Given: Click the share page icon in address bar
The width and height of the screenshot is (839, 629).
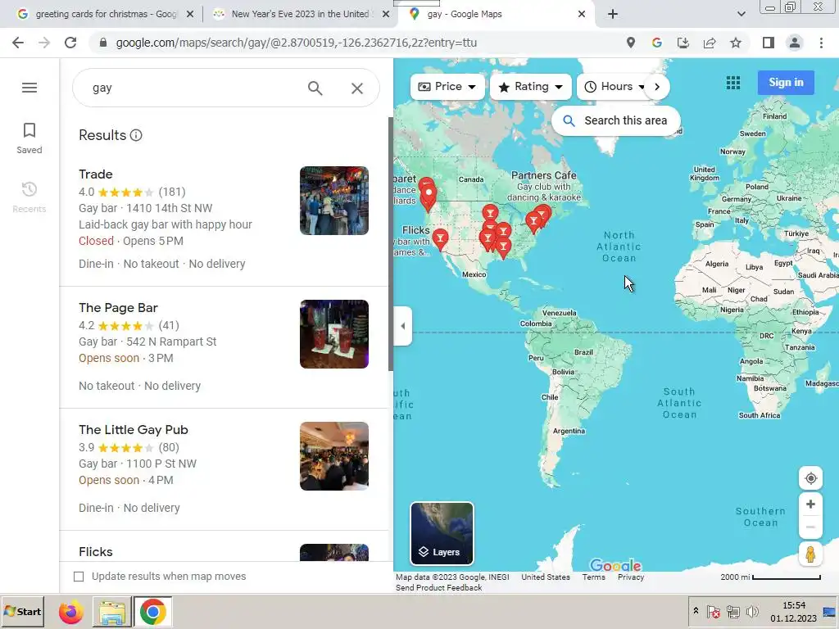Looking at the screenshot, I should (x=710, y=43).
